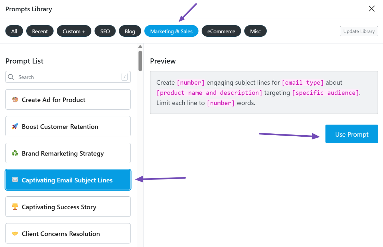Select the Custom + category tab
The height and width of the screenshot is (247, 383).
(x=74, y=31)
